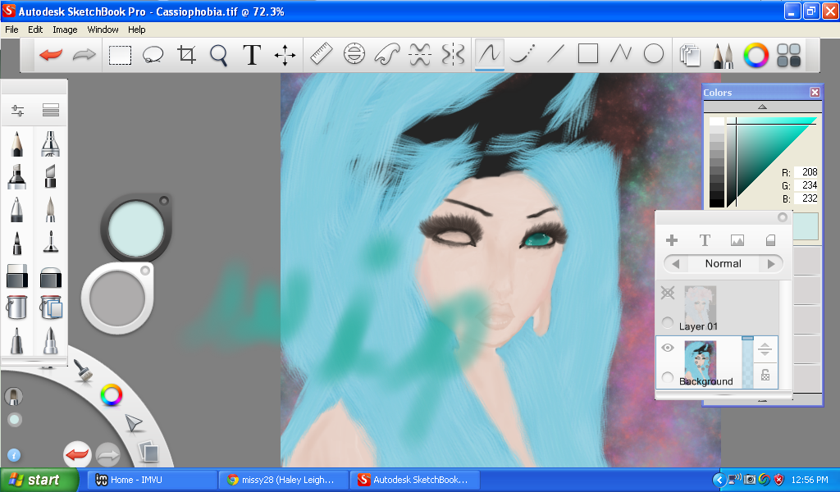Select the Airbrush in brush palette
The height and width of the screenshot is (492, 840).
pos(50,143)
